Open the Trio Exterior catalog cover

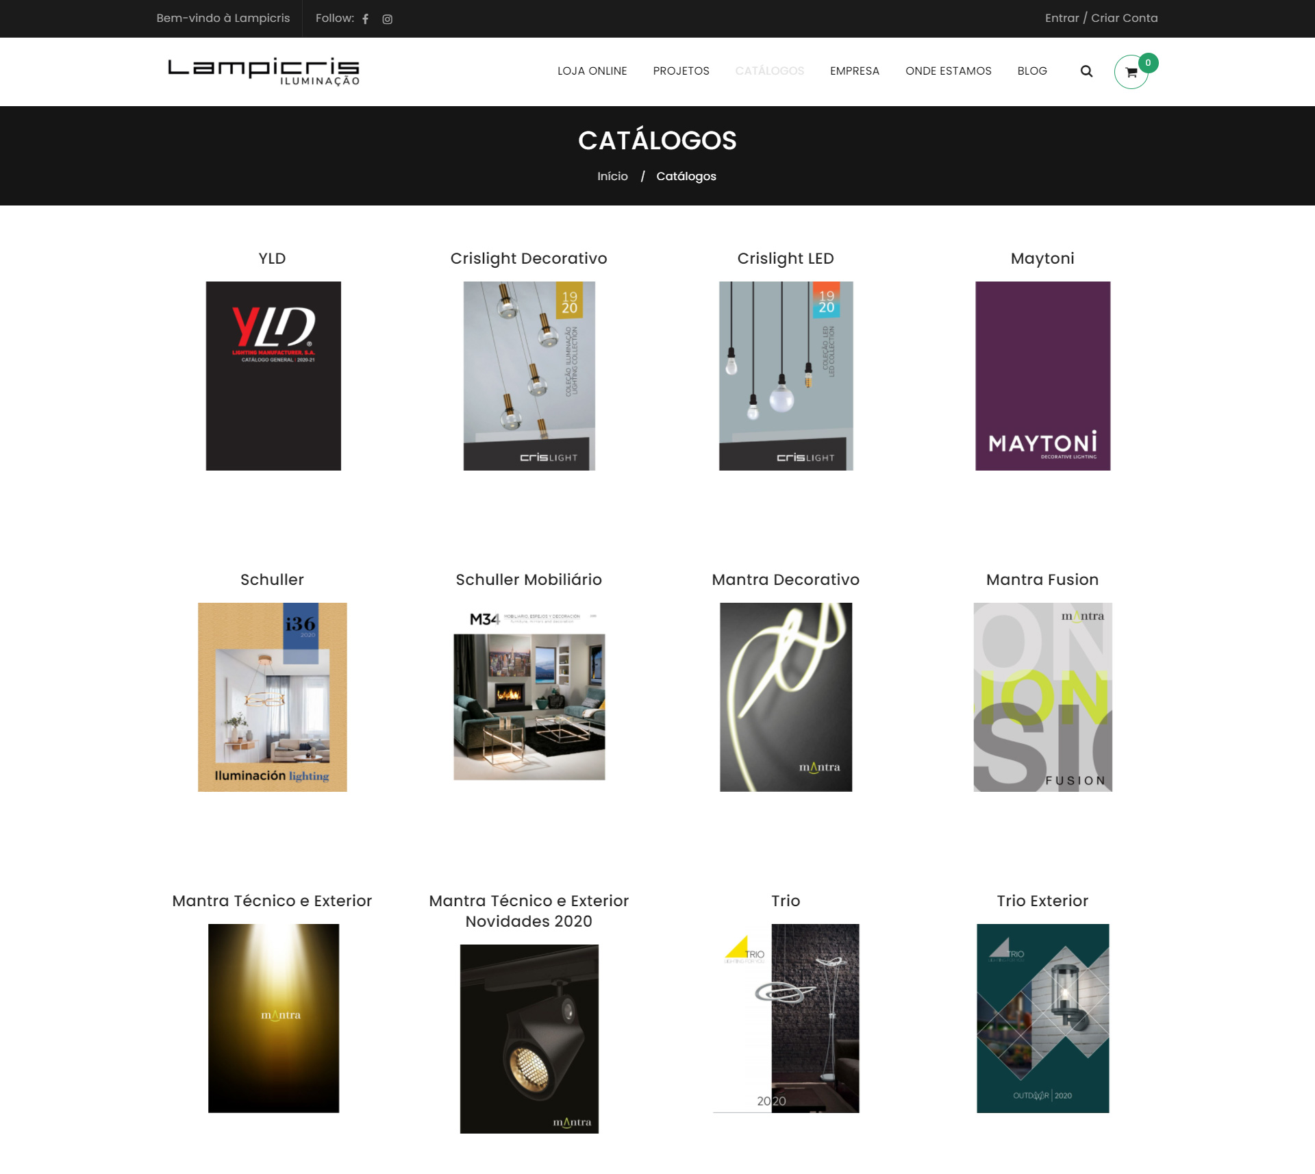coord(1042,1019)
